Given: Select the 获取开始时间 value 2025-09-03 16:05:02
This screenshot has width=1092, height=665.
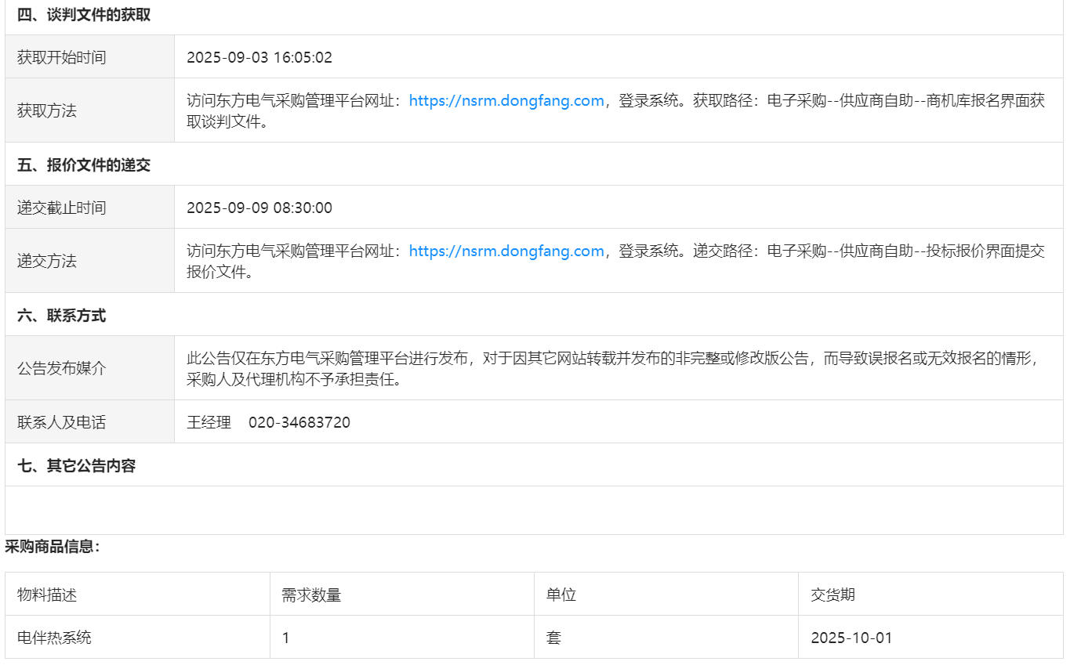Looking at the screenshot, I should [259, 57].
